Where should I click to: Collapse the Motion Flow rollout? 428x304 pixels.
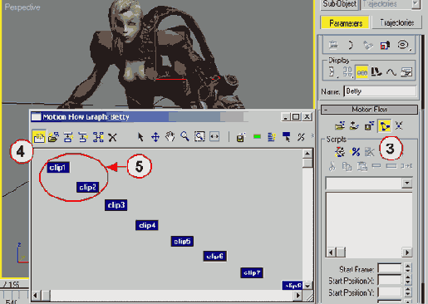point(369,110)
